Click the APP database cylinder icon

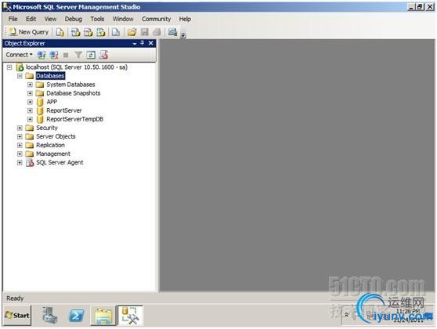[40, 102]
